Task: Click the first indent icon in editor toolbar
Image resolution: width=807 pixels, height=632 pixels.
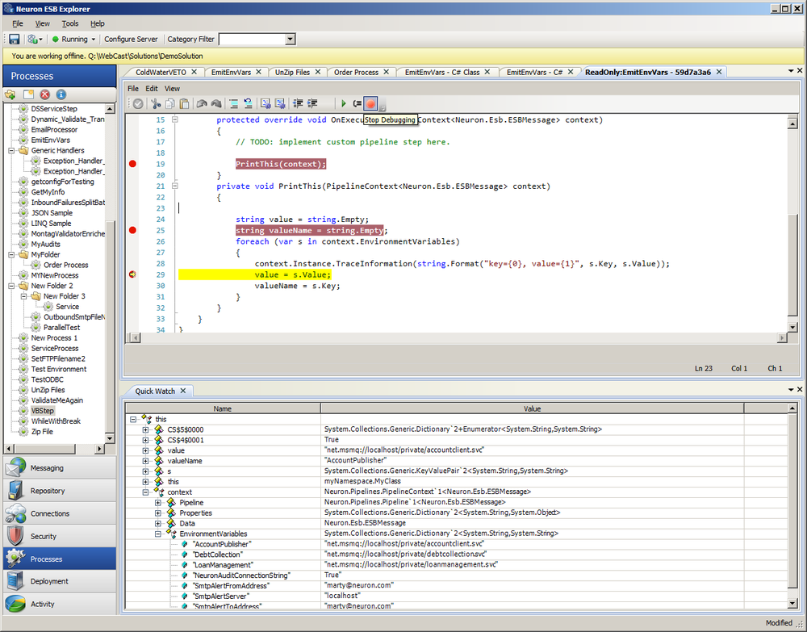Action: pyautogui.click(x=298, y=103)
